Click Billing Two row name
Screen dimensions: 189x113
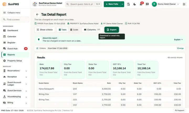44,100
